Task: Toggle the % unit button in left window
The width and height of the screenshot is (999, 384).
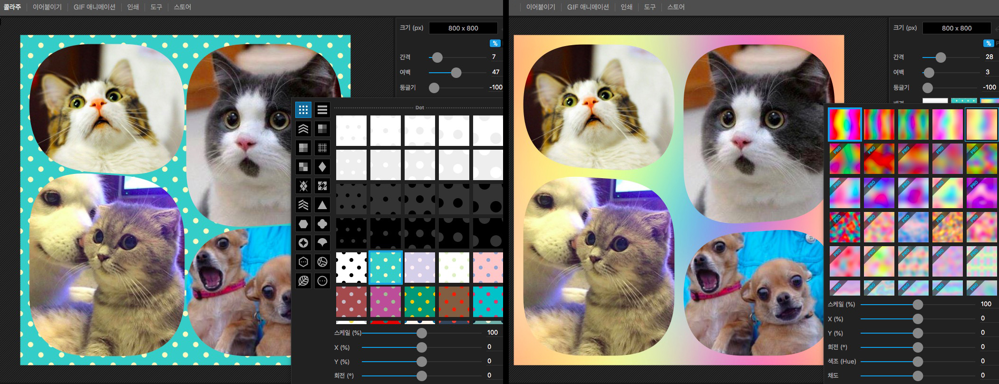Action: [x=495, y=43]
